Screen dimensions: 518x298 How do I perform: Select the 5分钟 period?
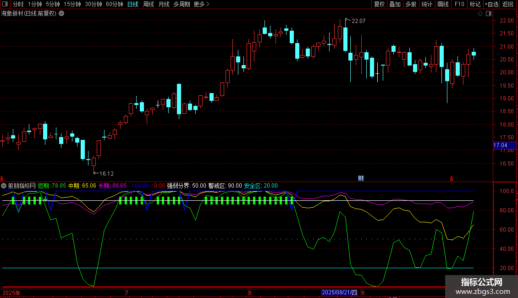pyautogui.click(x=53, y=4)
